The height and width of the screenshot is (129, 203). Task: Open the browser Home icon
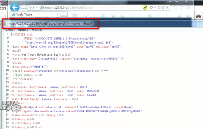point(175,8)
